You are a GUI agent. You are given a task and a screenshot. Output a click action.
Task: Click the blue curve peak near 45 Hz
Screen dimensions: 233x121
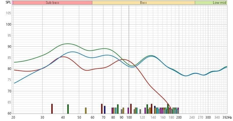(72, 52)
